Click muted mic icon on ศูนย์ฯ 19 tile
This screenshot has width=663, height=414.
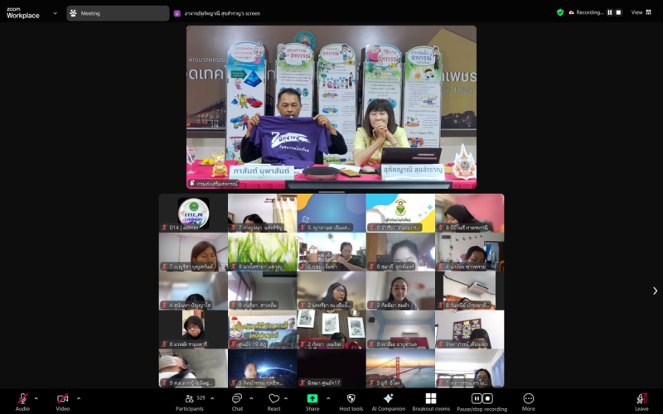[x=234, y=344]
